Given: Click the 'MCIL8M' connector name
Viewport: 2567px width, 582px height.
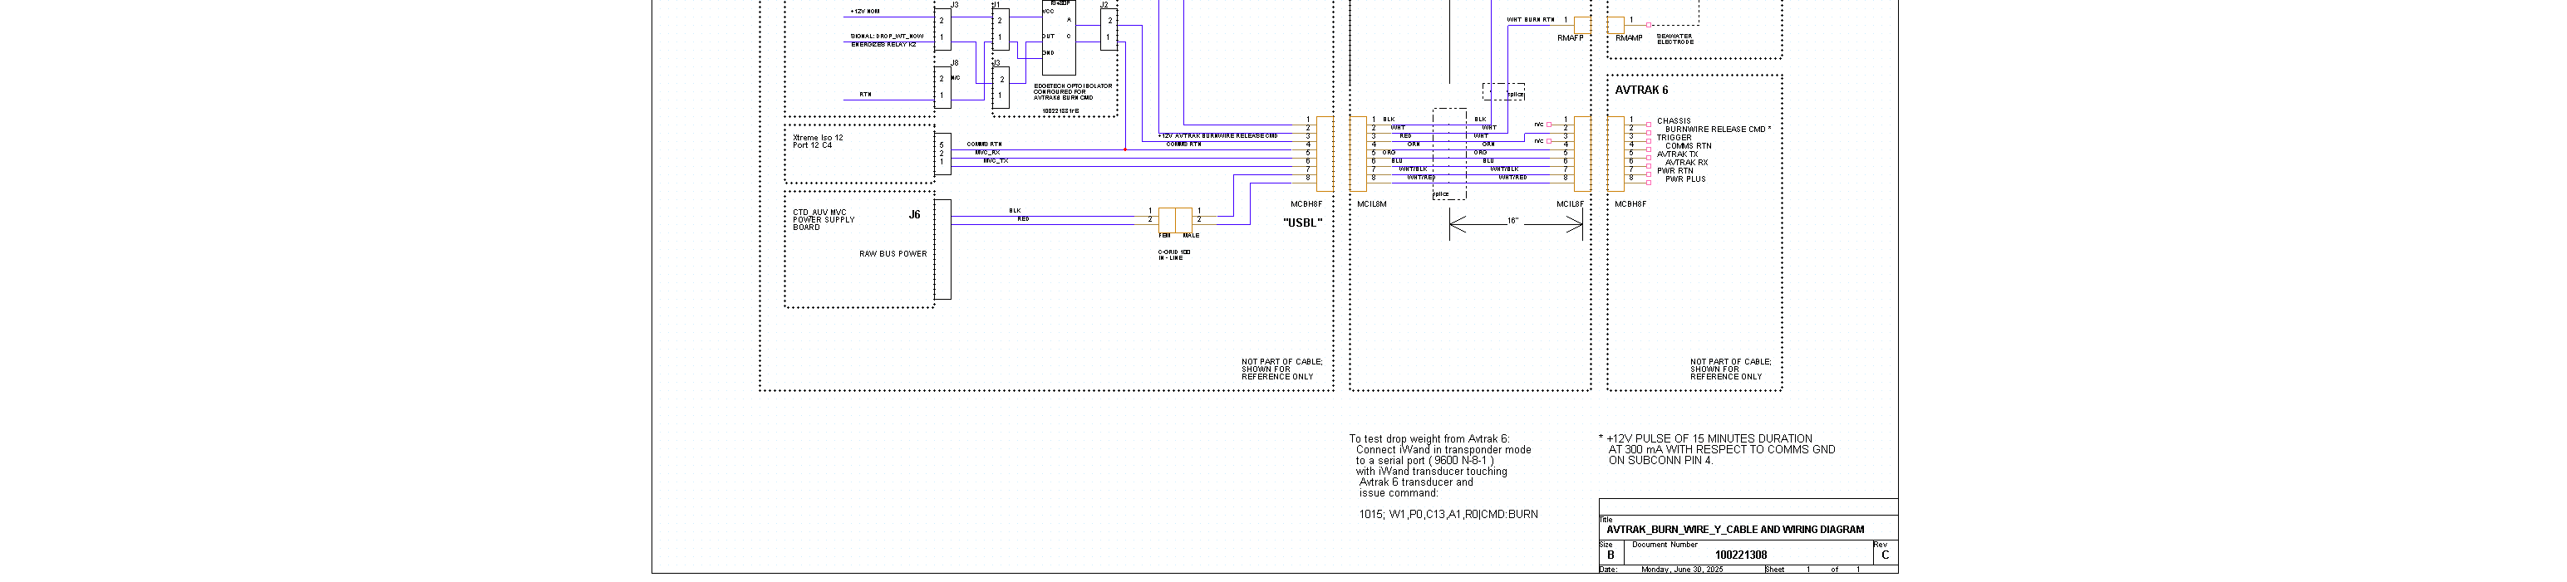Looking at the screenshot, I should [1371, 204].
